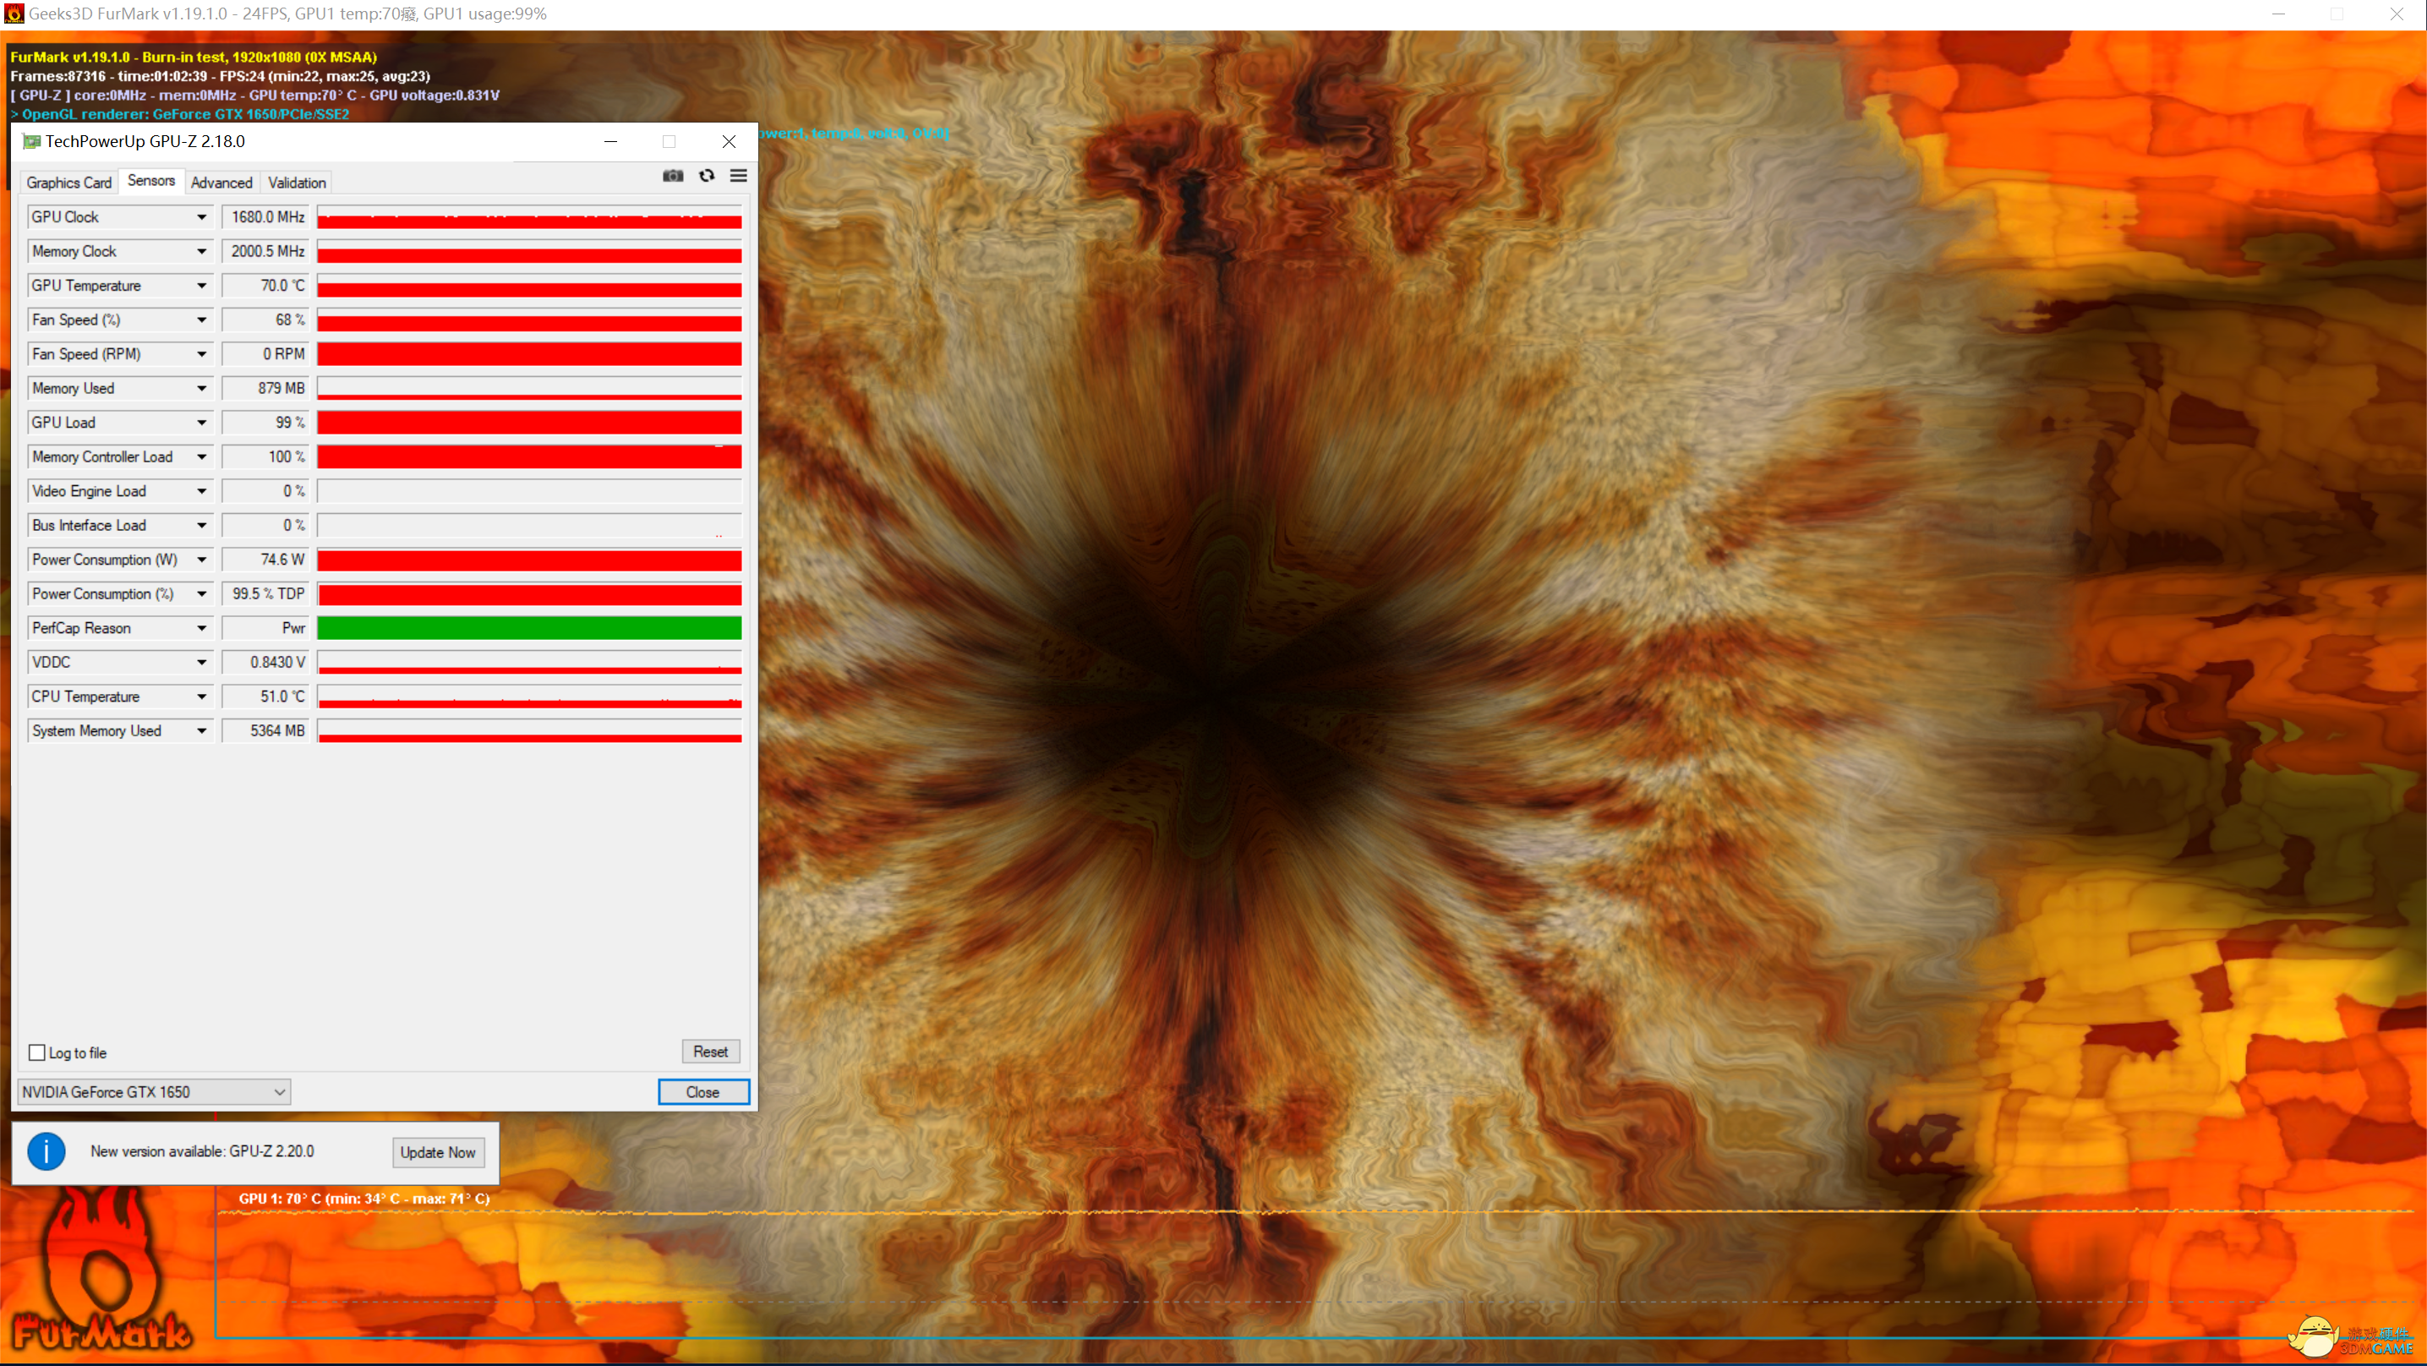Image resolution: width=2427 pixels, height=1366 pixels.
Task: Open the Power Consumption (%) dropdown
Action: [x=202, y=593]
